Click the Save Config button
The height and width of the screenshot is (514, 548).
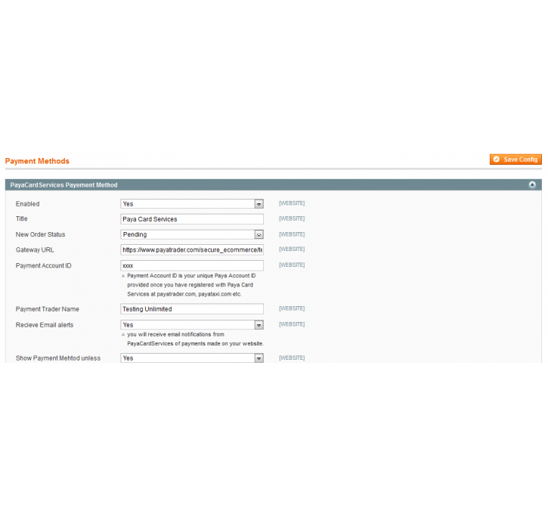coord(515,159)
